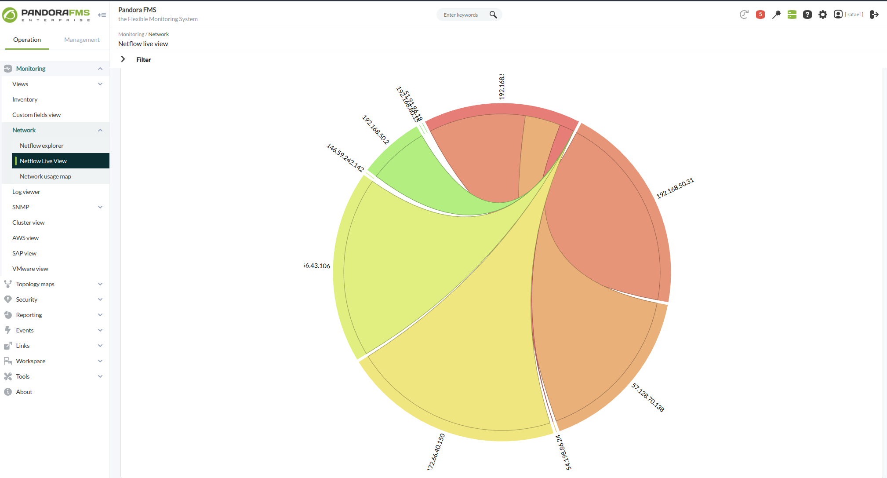Image resolution: width=887 pixels, height=478 pixels.
Task: Click the help question mark icon
Action: (x=807, y=15)
